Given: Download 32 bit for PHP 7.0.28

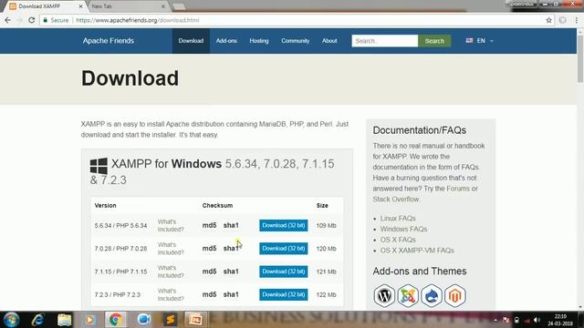Looking at the screenshot, I should click(x=284, y=249).
